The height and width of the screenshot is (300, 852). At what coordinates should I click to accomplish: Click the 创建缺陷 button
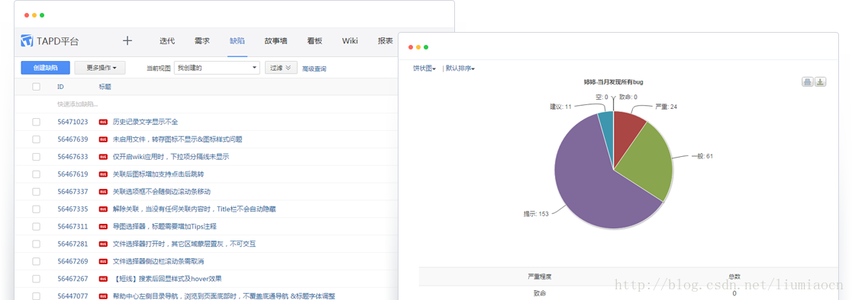click(x=46, y=68)
